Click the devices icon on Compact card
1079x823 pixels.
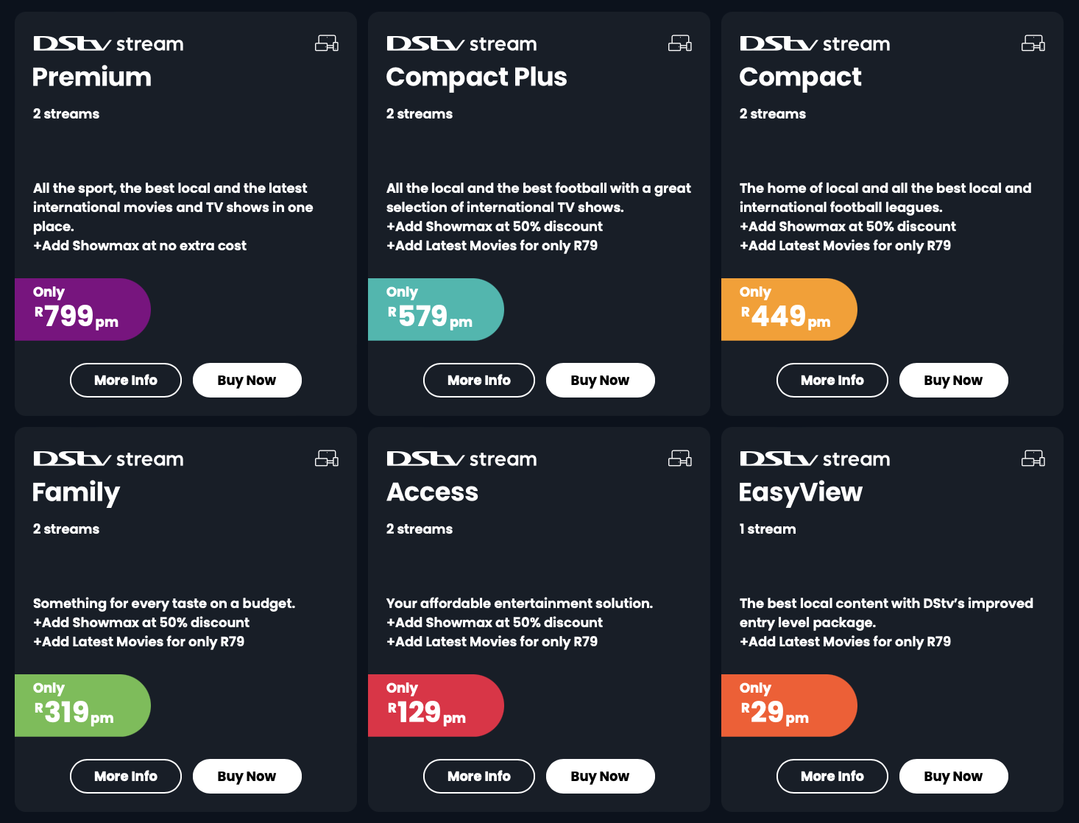point(1033,43)
